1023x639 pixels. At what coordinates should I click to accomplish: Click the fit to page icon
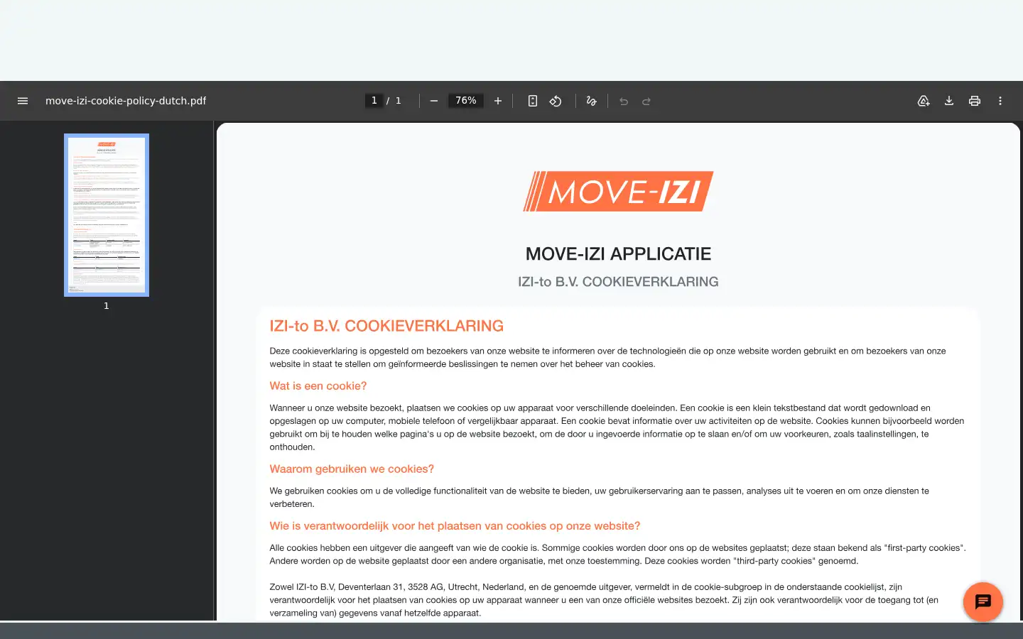tap(533, 101)
